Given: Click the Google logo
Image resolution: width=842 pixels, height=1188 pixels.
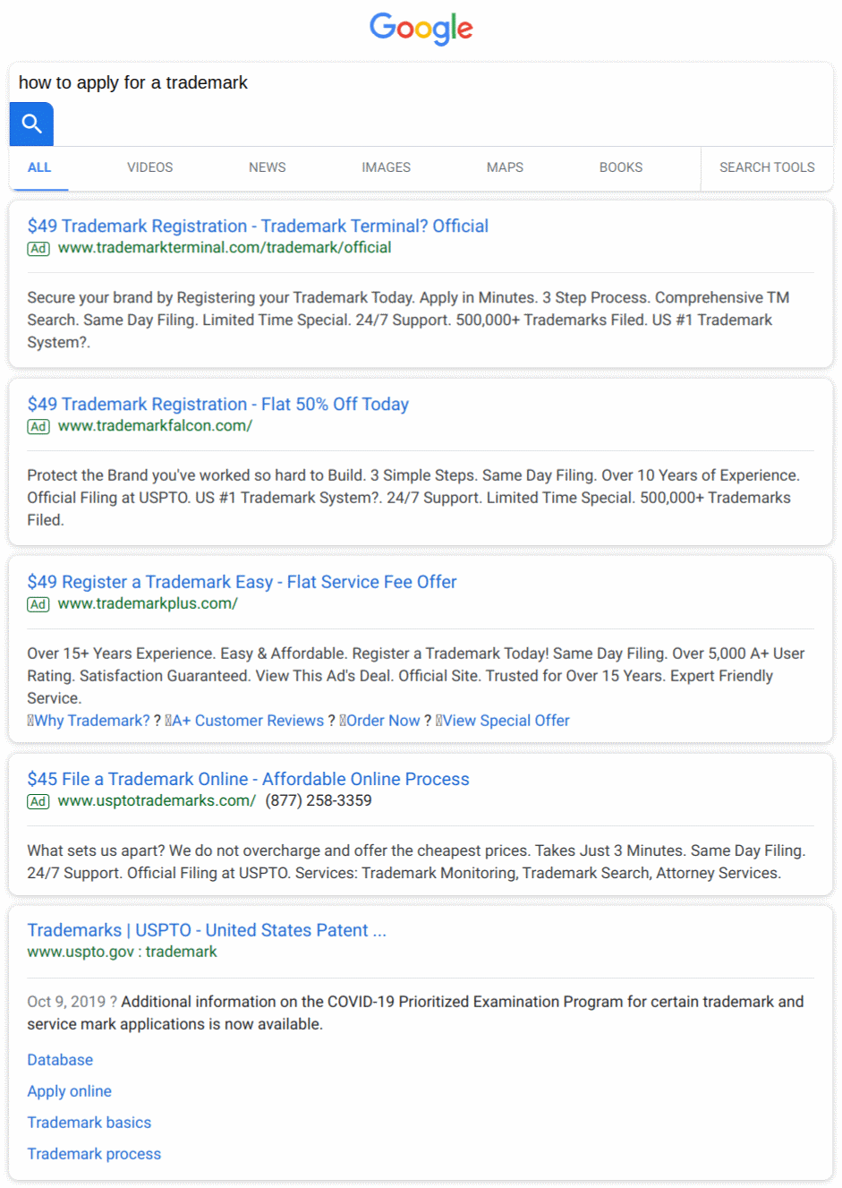Looking at the screenshot, I should coord(421,29).
